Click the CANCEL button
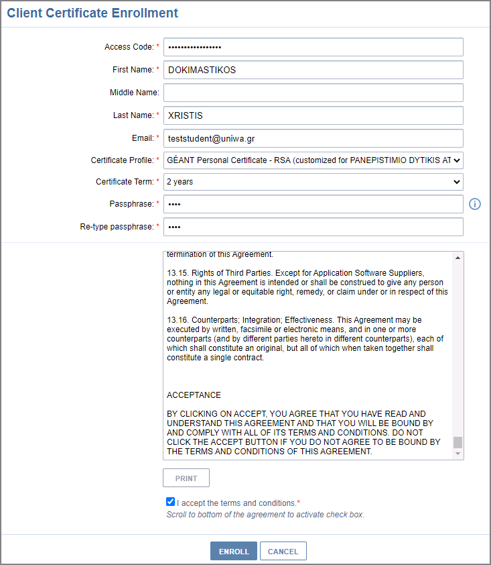Screen dimensions: 491x565 pyautogui.click(x=283, y=551)
